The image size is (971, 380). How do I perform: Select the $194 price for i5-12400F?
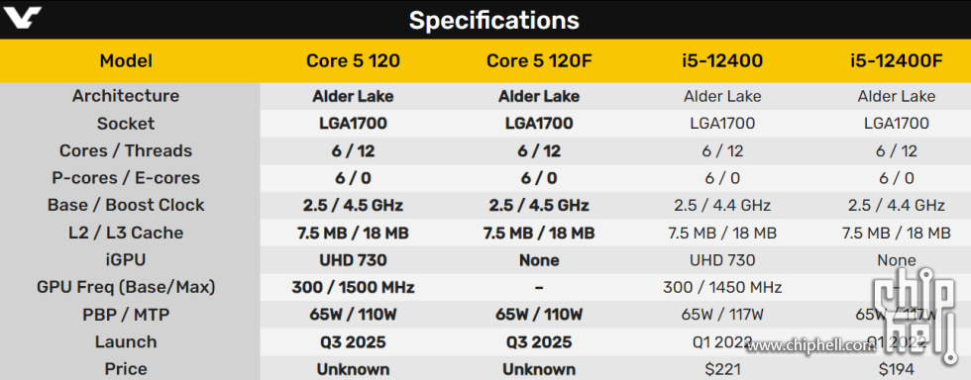[x=896, y=369]
